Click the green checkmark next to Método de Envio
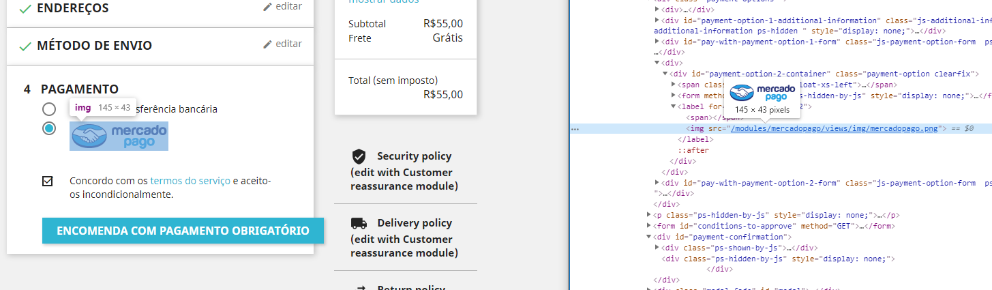The image size is (992, 290). 25,46
